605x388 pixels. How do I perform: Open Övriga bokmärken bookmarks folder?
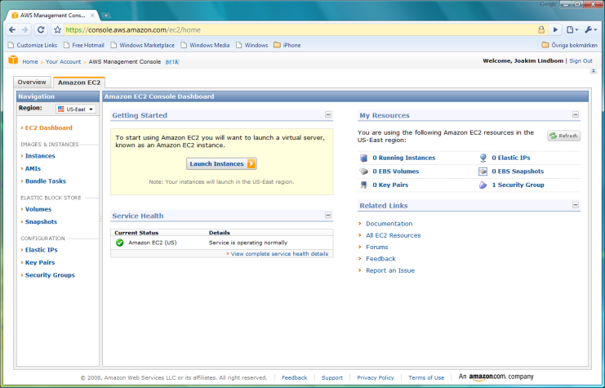[x=570, y=45]
